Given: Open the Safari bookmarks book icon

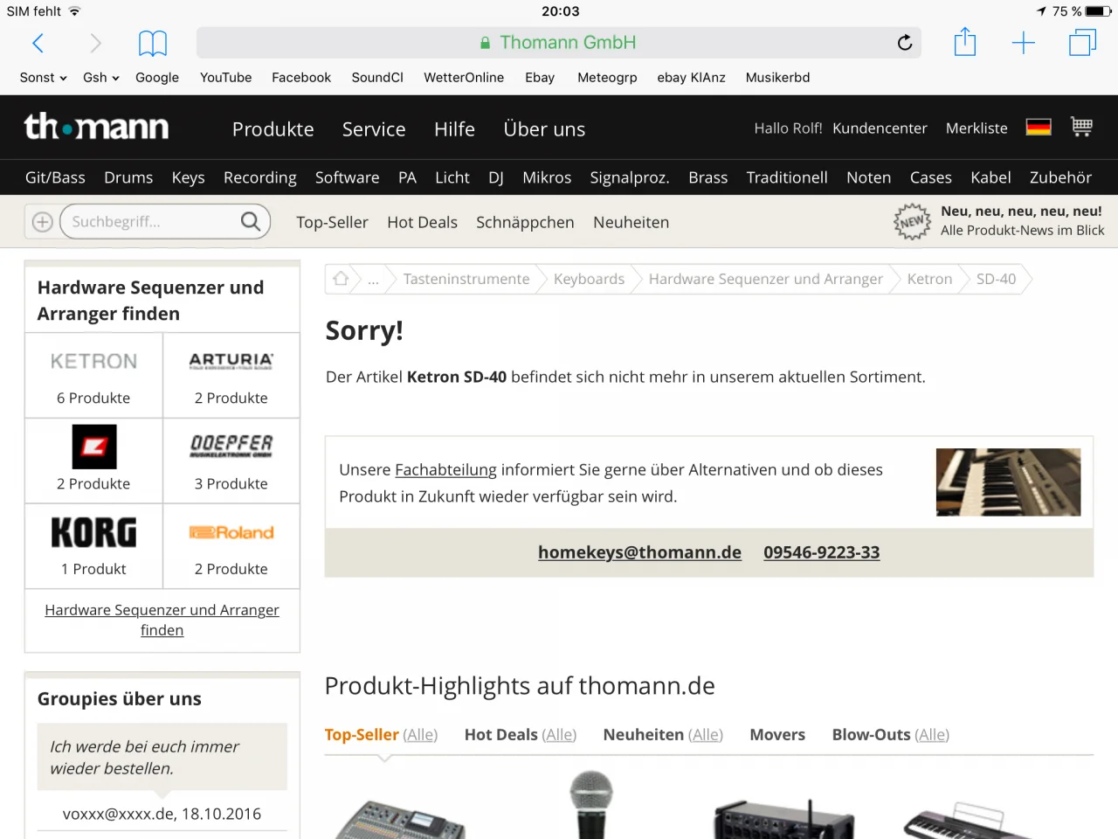Looking at the screenshot, I should click(x=153, y=43).
